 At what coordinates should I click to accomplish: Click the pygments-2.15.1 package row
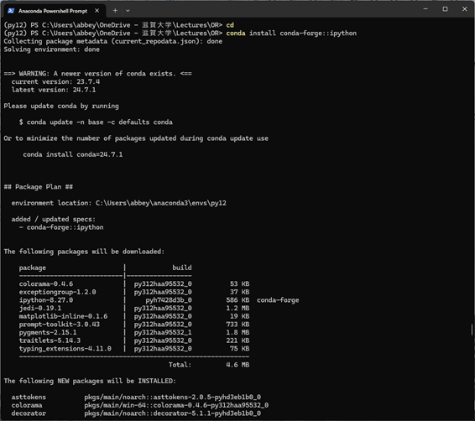(x=134, y=332)
